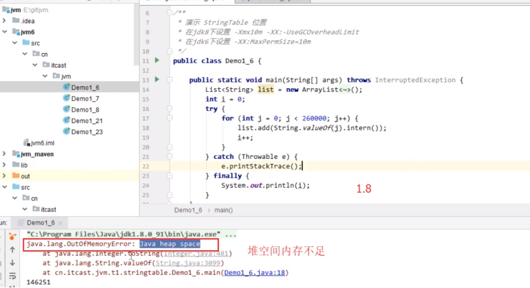Select jvm6.iml module file
The height and width of the screenshot is (288, 530).
[x=39, y=143]
